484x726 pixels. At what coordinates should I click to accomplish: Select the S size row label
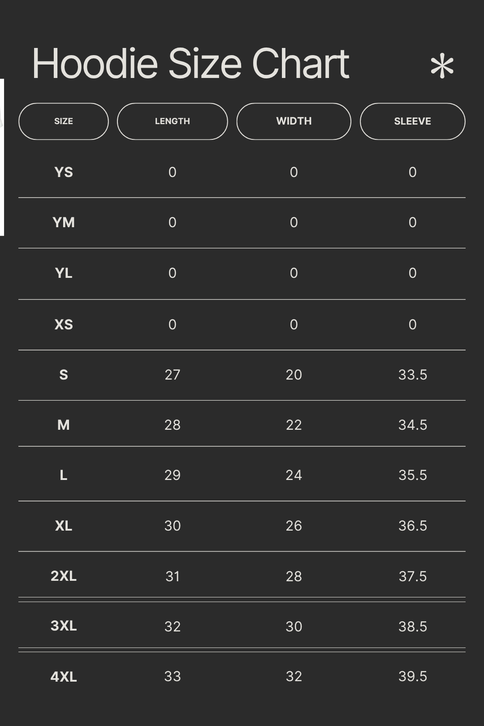pos(64,375)
